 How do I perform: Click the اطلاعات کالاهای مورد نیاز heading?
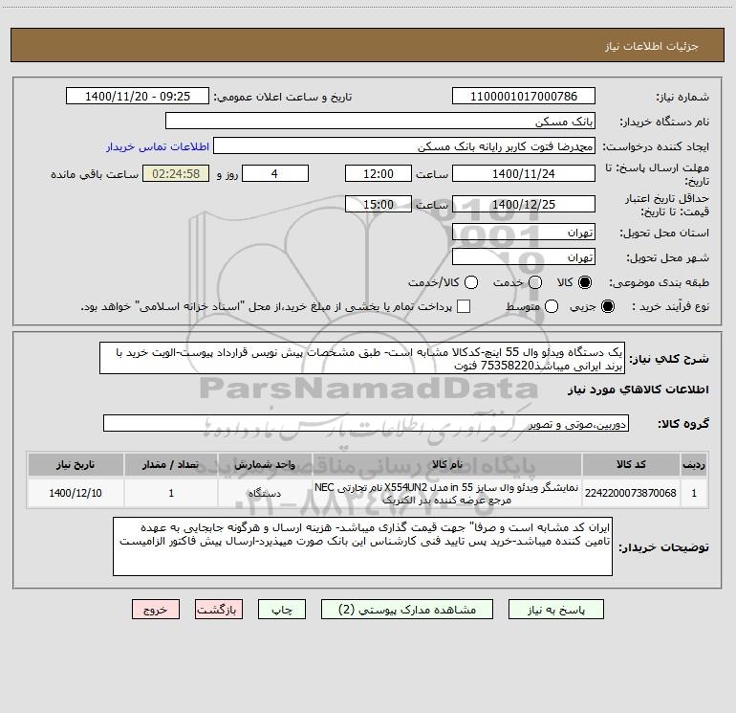638,390
